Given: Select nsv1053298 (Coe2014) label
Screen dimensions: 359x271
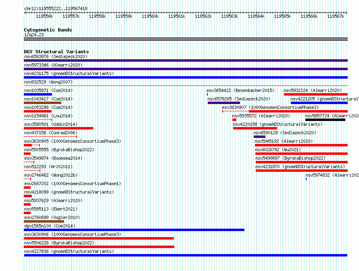Looking at the screenshot, I should [48, 107].
